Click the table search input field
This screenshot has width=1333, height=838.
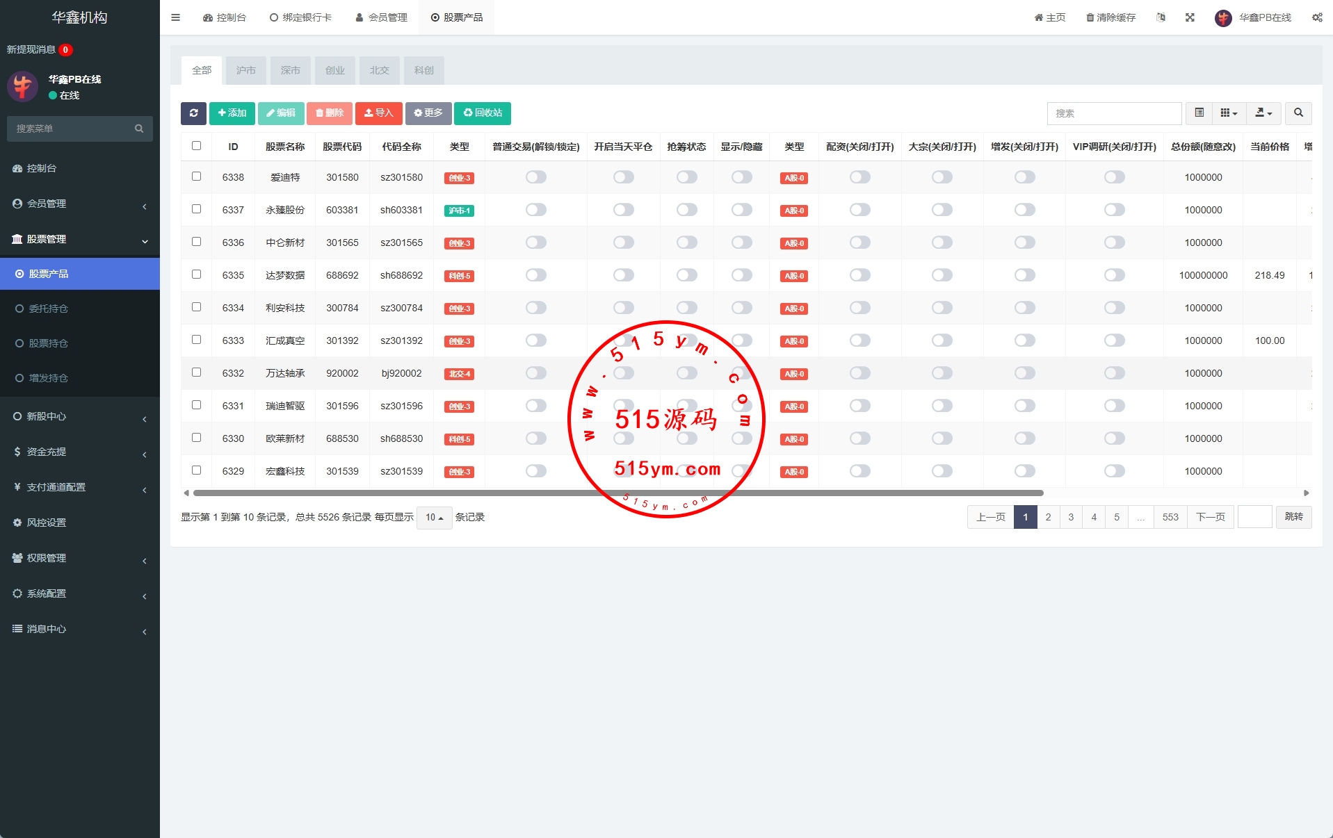click(1113, 113)
